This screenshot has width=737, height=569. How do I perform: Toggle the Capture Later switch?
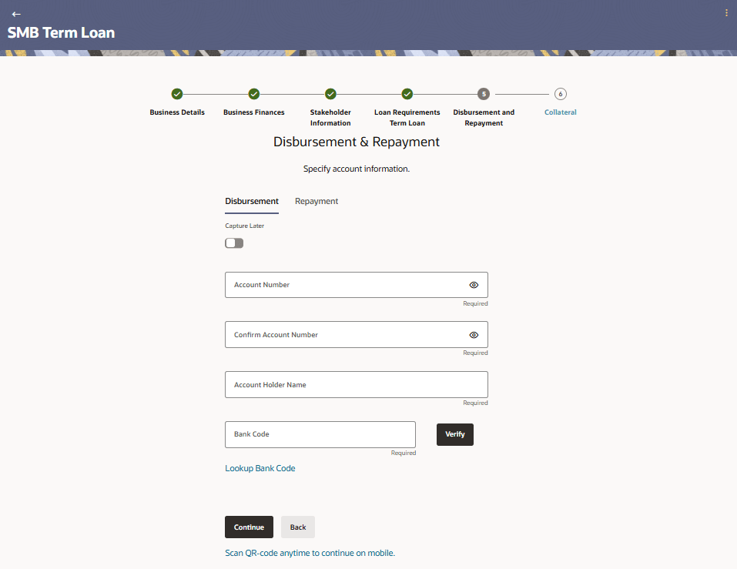[234, 243]
